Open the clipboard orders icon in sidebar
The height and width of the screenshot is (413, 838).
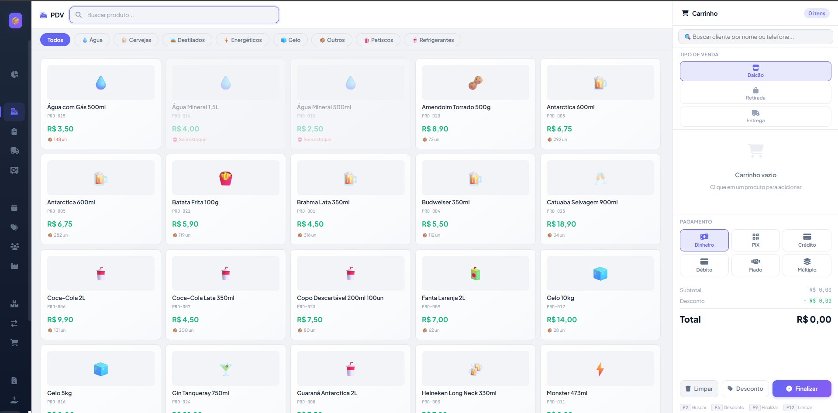coord(14,131)
